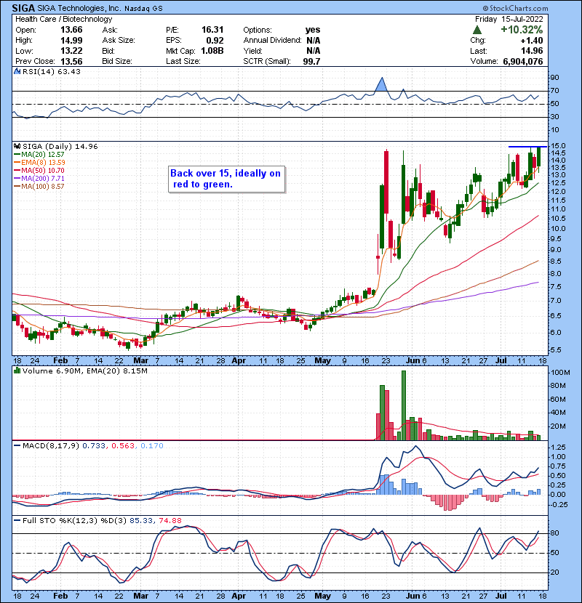Click the date Friday 15-Jul-2022

(509, 19)
